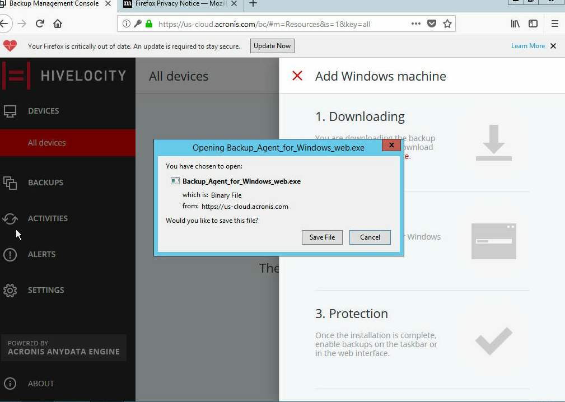Screen dimensions: 565x402
Task: Bookmark this page with star icon
Action: 447,24
